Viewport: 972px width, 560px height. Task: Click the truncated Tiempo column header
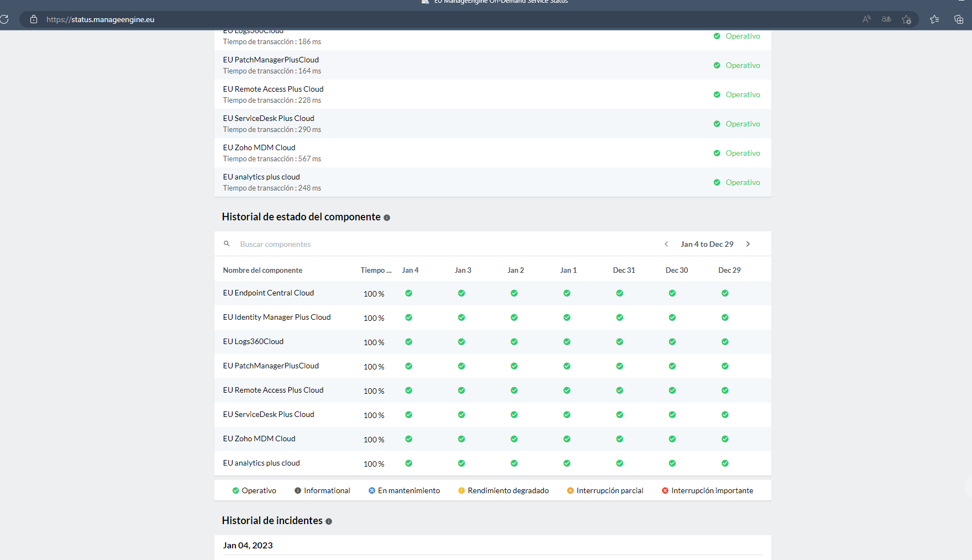376,270
